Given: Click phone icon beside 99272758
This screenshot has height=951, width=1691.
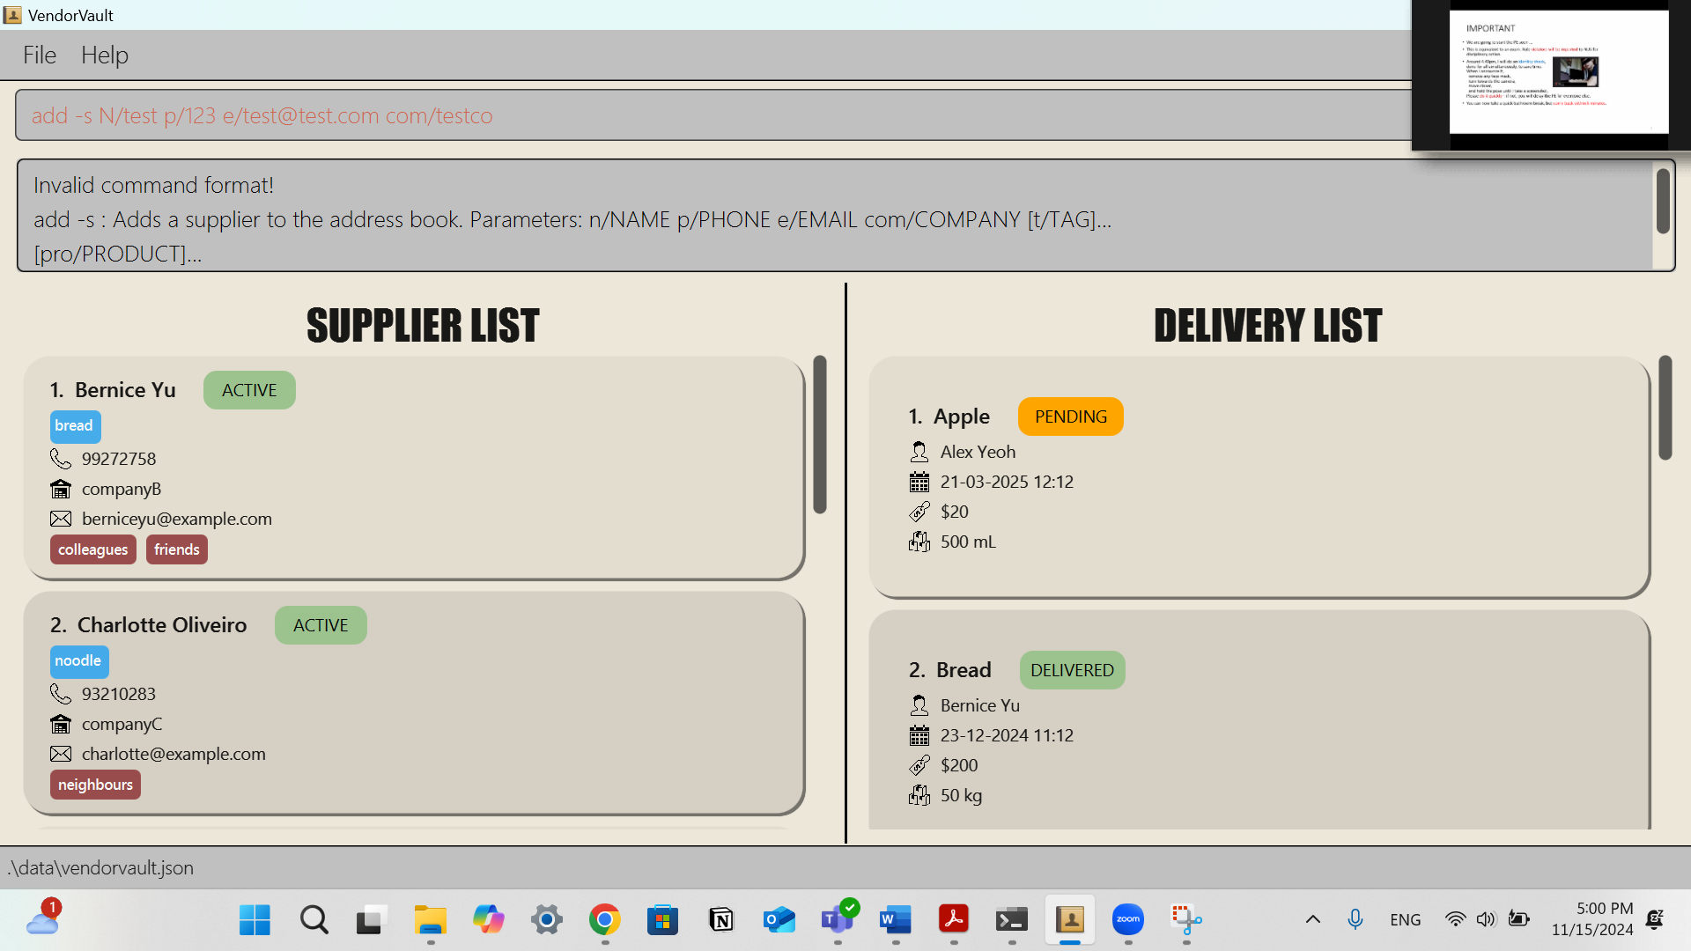Looking at the screenshot, I should click(60, 459).
